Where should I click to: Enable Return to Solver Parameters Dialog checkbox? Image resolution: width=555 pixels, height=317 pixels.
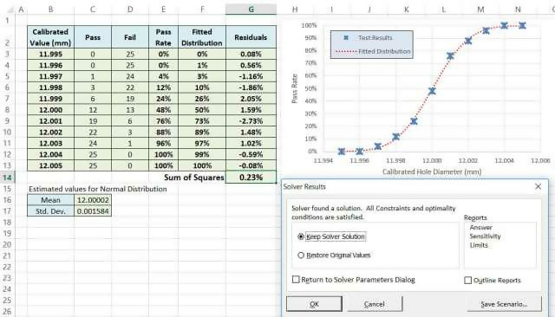[296, 279]
